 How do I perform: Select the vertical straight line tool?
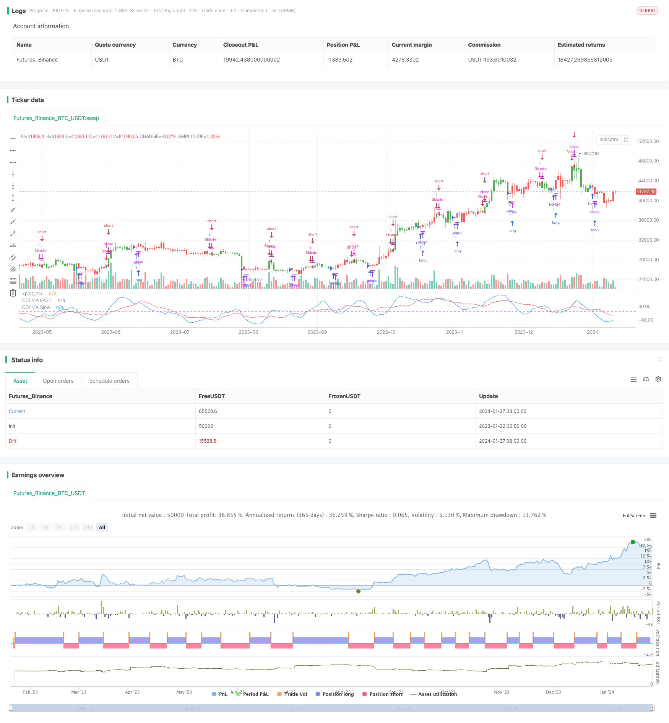click(x=13, y=174)
